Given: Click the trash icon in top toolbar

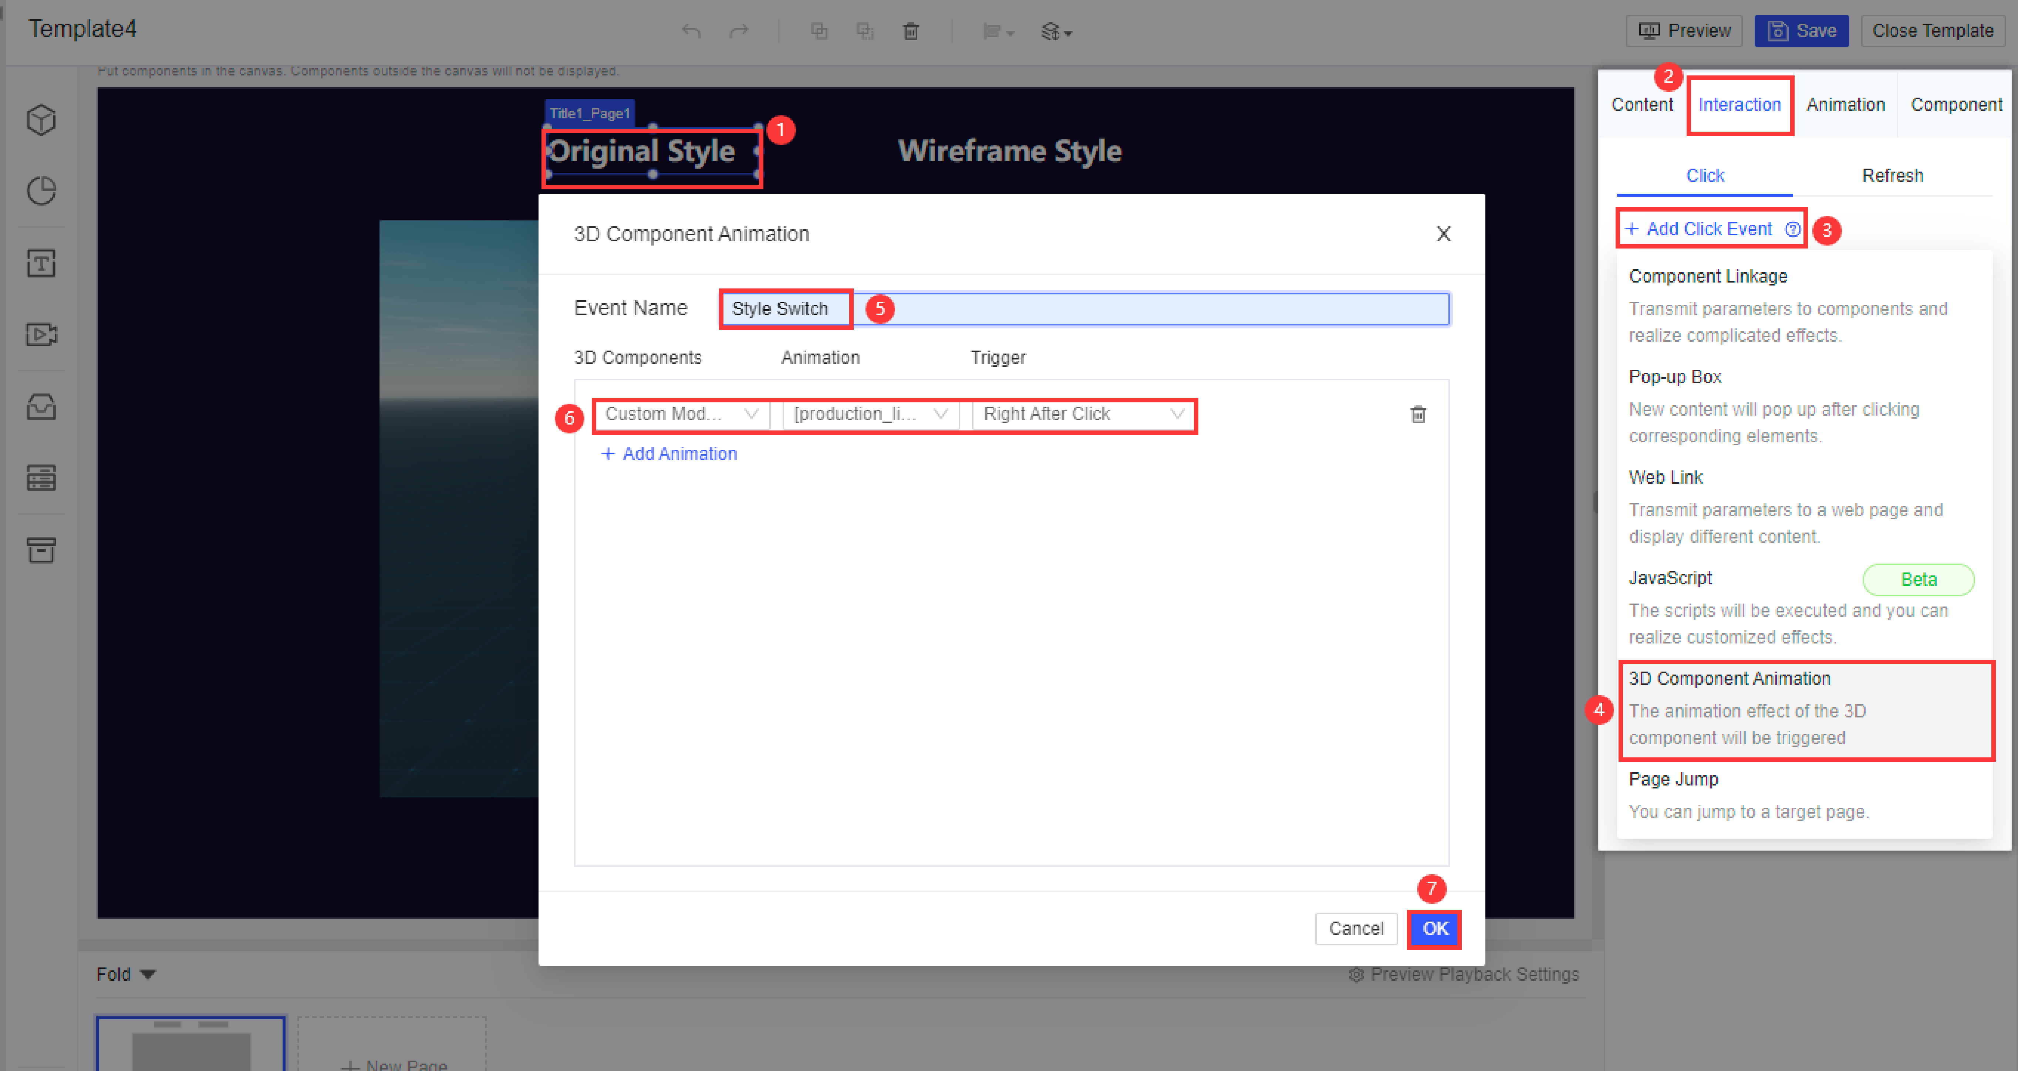Looking at the screenshot, I should [911, 31].
